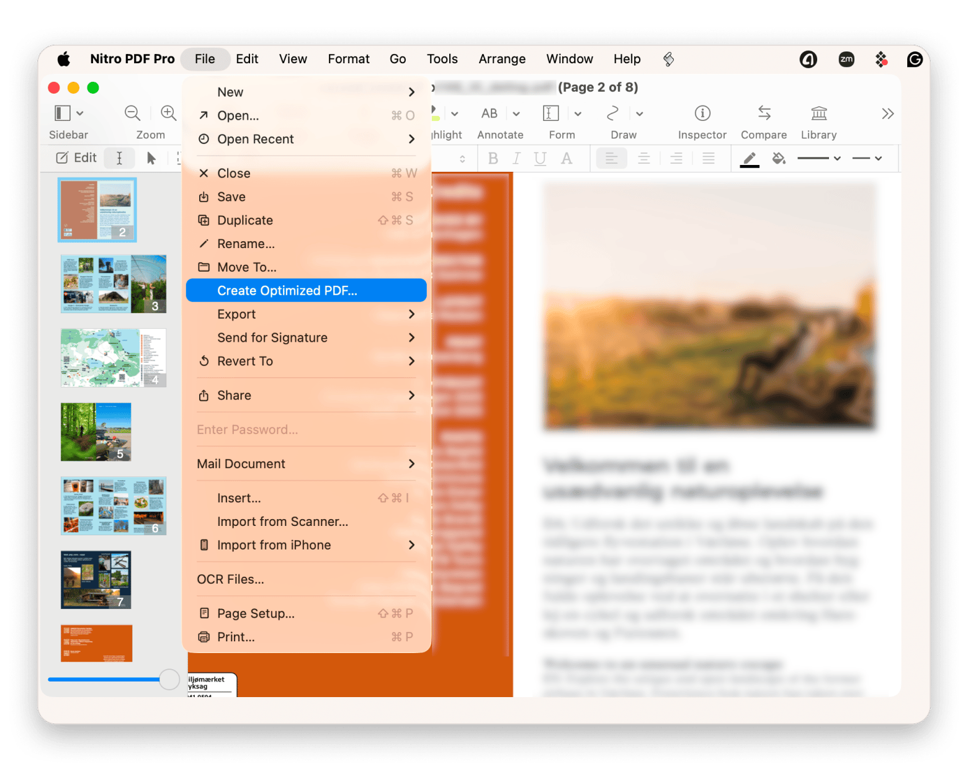Screen dimensions: 968x774
Task: Choose Close from File menu
Action: 307,173
